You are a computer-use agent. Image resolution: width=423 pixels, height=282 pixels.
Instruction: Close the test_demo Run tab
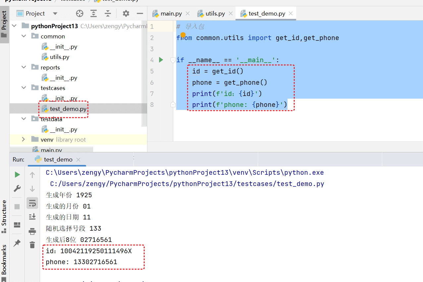(x=79, y=160)
